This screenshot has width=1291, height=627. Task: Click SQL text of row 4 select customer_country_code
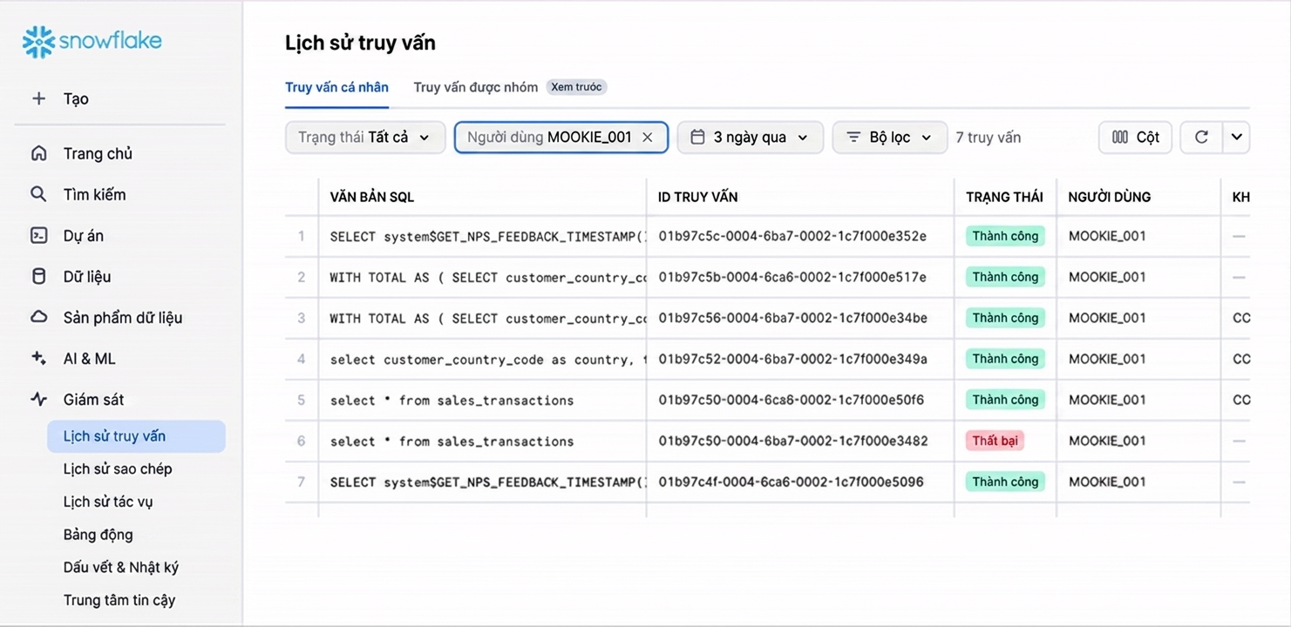[487, 359]
